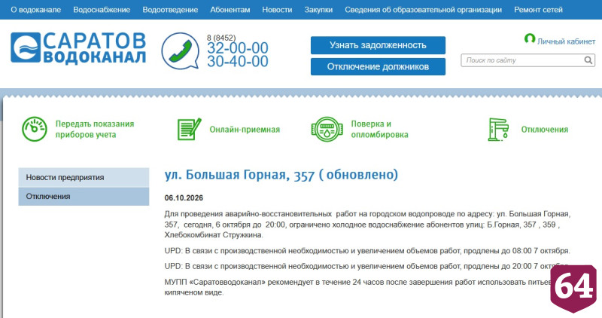Open the Абонентам menu
The width and height of the screenshot is (602, 318).
pos(230,10)
